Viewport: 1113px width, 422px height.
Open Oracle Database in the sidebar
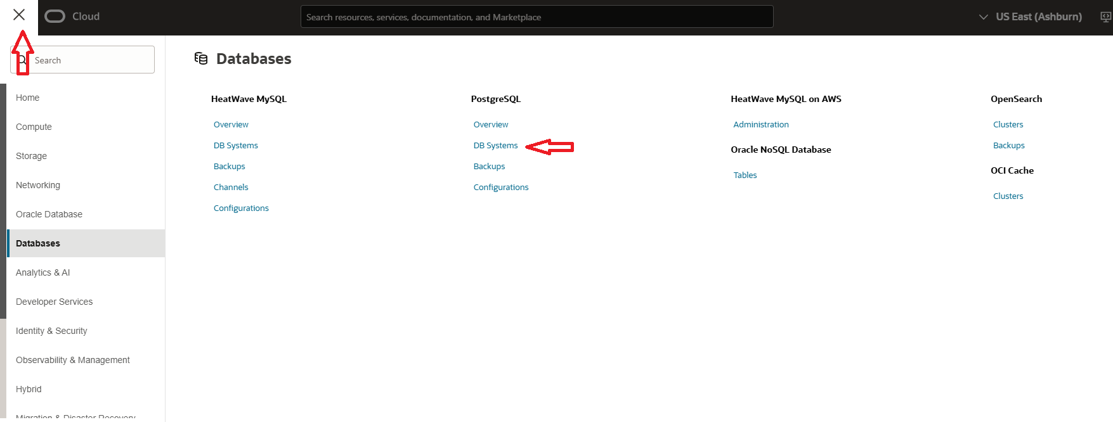[49, 214]
